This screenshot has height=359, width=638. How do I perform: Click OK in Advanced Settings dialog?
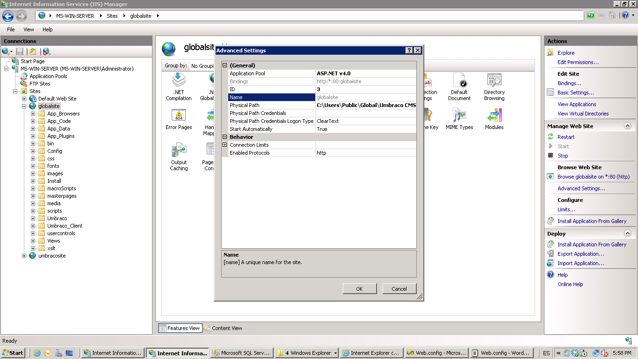[x=359, y=289]
